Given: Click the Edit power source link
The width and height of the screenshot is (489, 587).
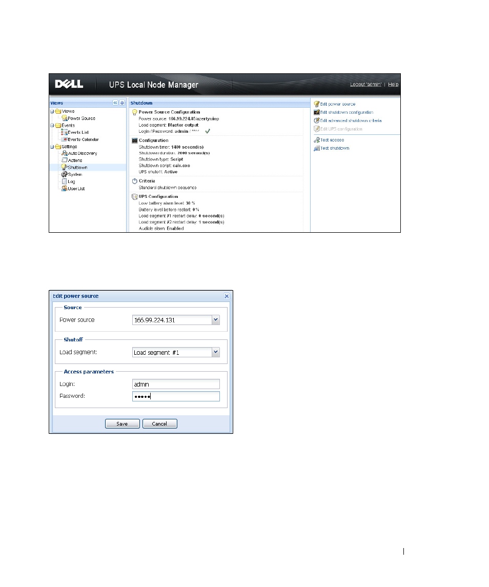Looking at the screenshot, I should coord(338,105).
